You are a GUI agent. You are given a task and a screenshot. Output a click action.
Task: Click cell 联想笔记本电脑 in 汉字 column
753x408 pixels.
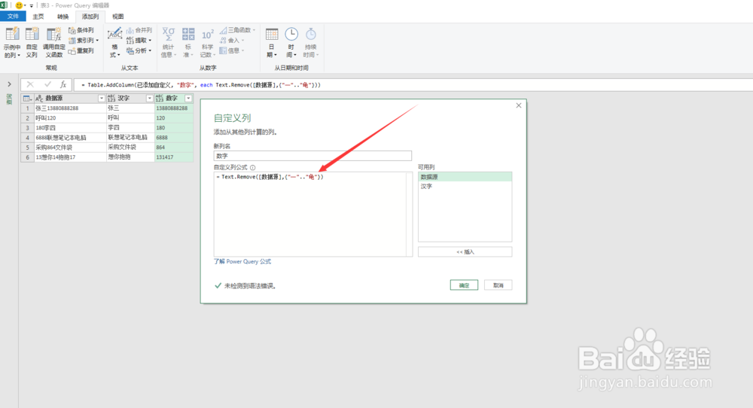[130, 138]
